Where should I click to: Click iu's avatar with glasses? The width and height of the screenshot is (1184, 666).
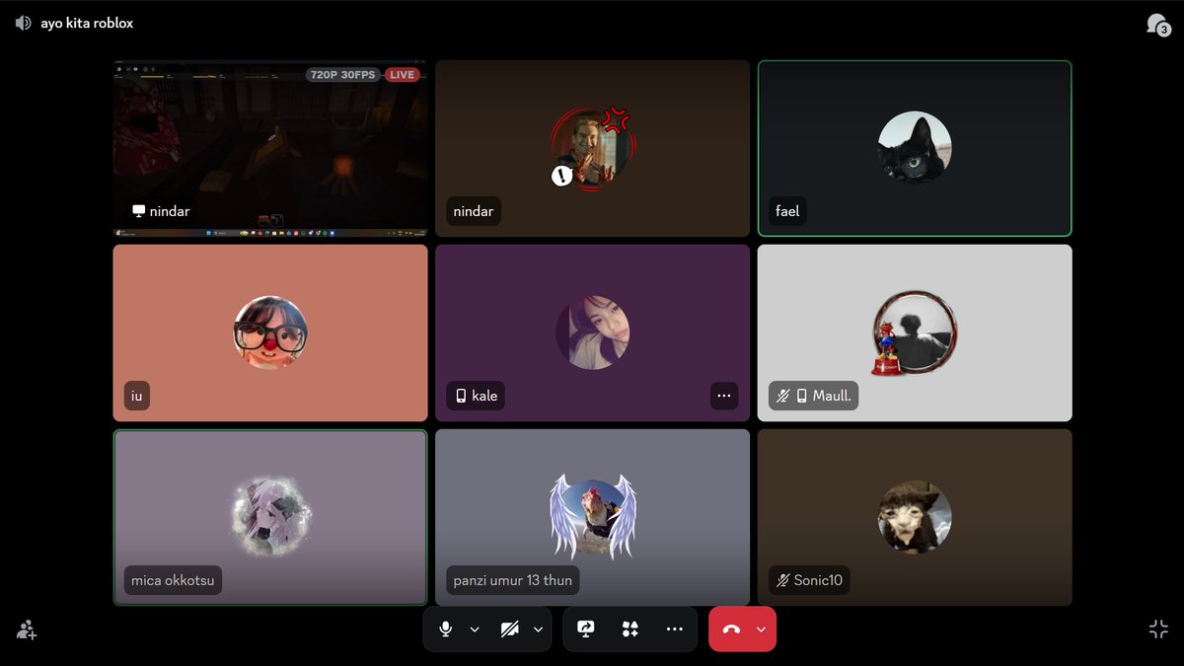pos(270,333)
